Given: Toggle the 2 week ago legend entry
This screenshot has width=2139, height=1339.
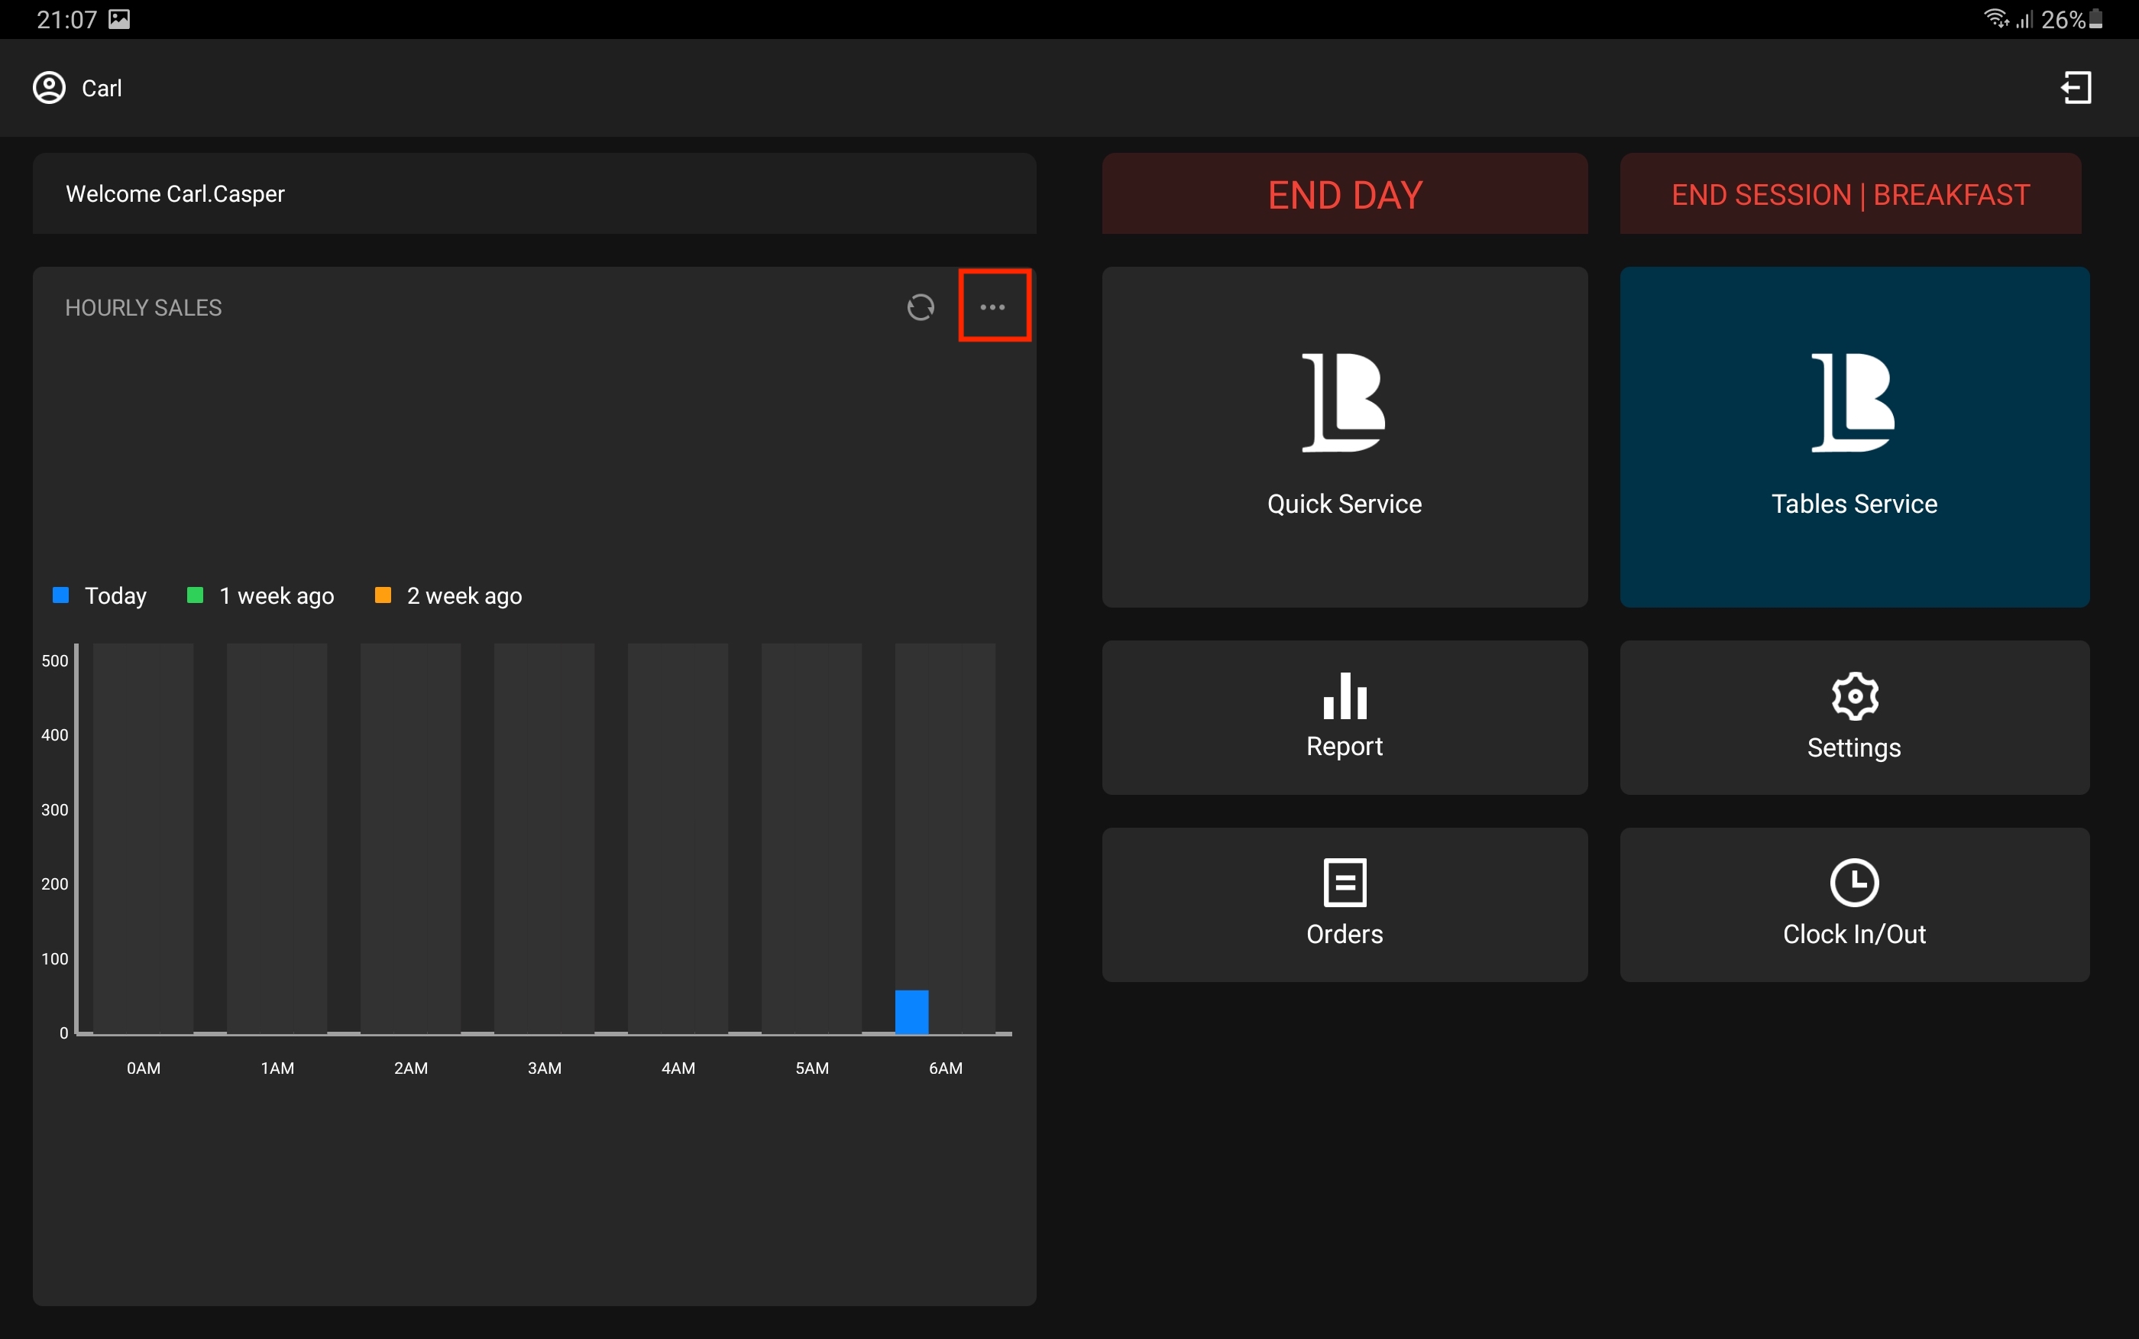Looking at the screenshot, I should pos(464,596).
